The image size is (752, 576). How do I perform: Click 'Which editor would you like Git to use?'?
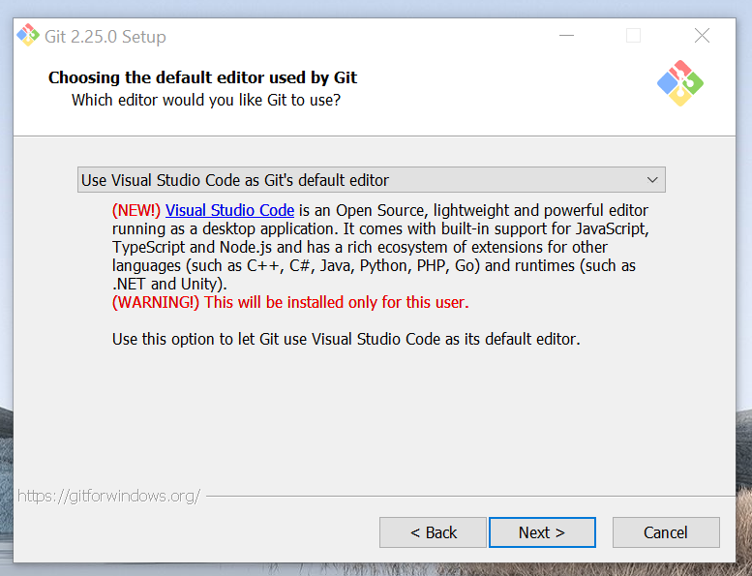(x=206, y=101)
